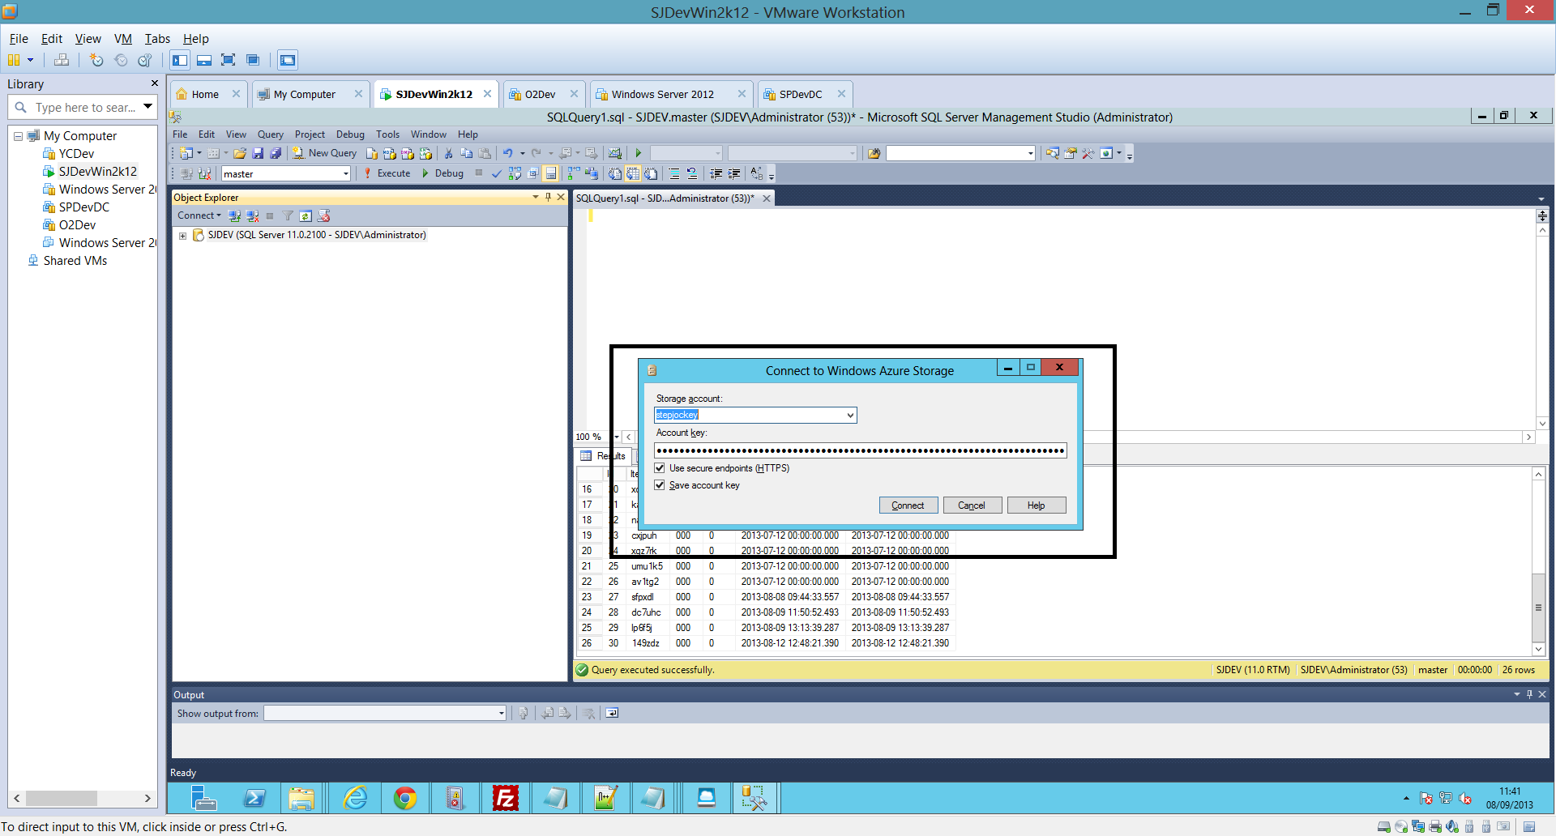Click the Parse checkmark icon

tap(496, 173)
